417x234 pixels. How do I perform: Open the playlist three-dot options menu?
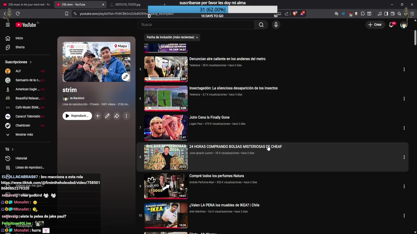[x=126, y=116]
